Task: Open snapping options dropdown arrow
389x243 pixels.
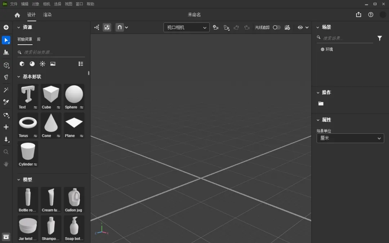Action: (126, 27)
